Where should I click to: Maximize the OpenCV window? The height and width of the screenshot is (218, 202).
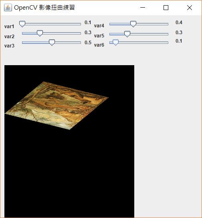(x=166, y=8)
